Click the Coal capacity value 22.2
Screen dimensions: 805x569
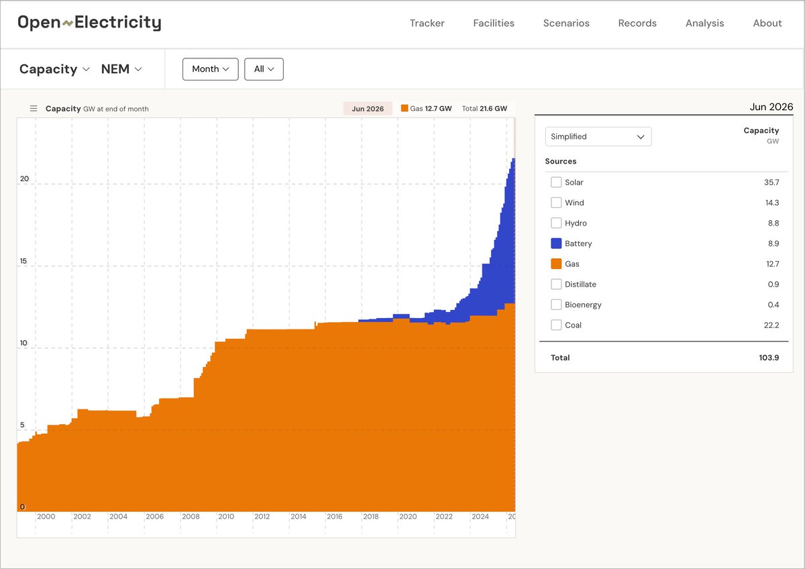[x=772, y=325]
